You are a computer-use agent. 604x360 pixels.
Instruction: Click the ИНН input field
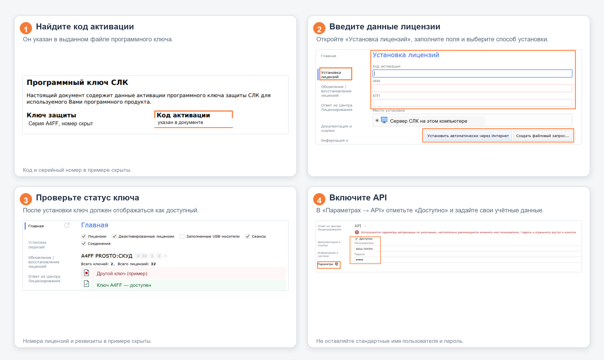[472, 88]
